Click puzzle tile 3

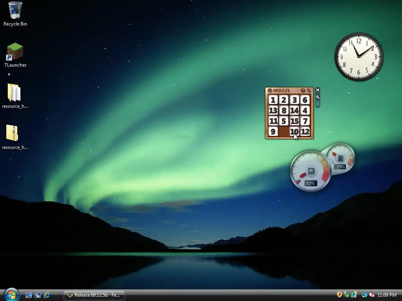(294, 100)
